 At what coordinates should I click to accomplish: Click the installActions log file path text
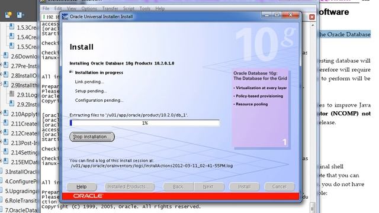[x=152, y=166]
